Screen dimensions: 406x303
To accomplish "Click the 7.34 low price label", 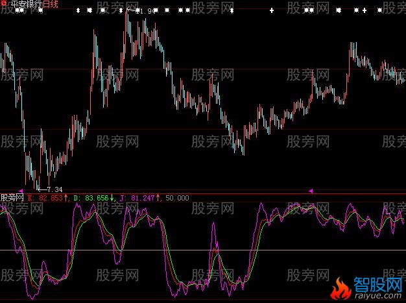I will pos(55,189).
